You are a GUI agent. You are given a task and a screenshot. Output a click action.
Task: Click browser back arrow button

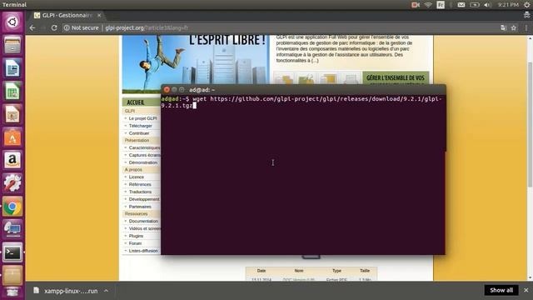click(x=32, y=27)
